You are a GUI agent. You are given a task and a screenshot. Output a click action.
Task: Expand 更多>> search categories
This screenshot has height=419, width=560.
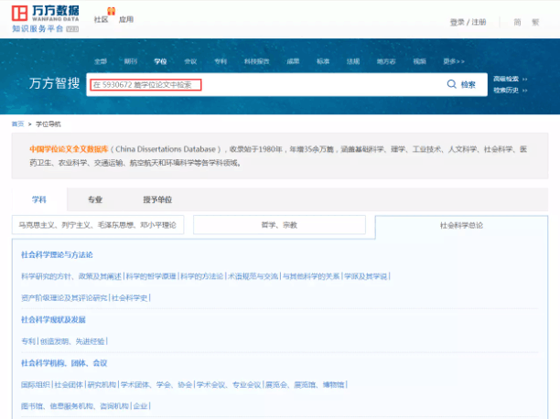point(454,61)
